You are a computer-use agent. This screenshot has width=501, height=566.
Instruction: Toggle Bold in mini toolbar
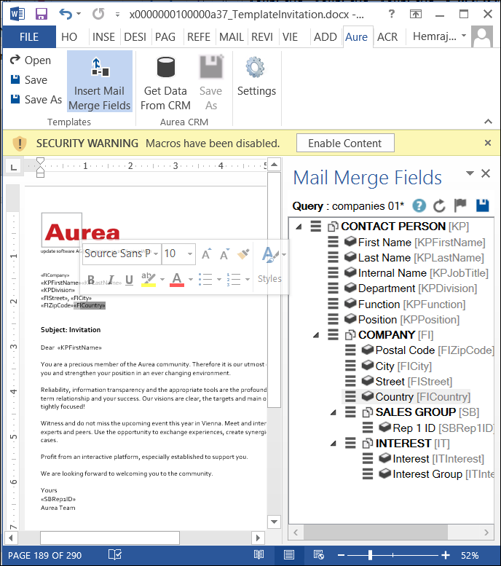click(91, 280)
